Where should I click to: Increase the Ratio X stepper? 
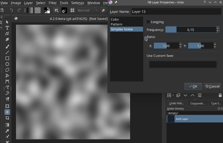point(181,44)
